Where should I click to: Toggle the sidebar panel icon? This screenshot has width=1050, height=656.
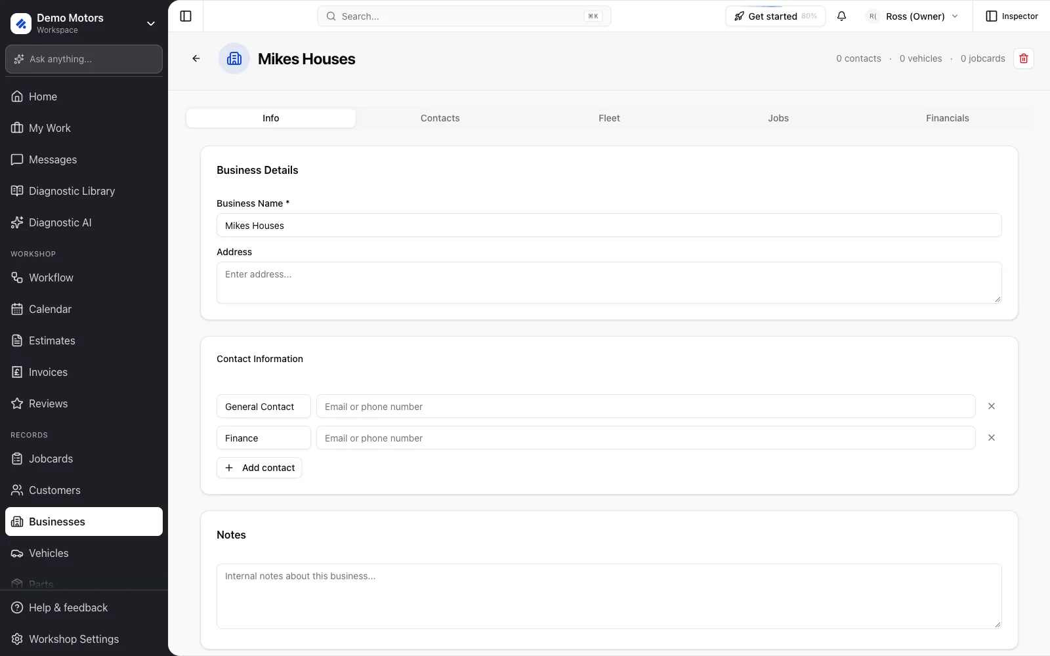tap(186, 16)
